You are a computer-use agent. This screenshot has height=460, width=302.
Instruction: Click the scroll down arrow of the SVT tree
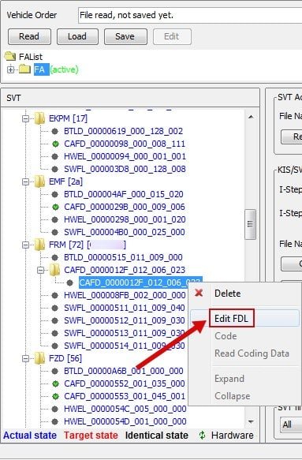pyautogui.click(x=251, y=422)
